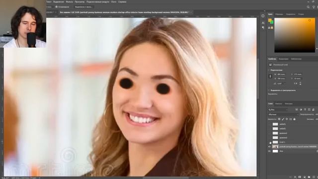Open the Просмотр menu
This screenshot has height=179, width=318.
[x=79, y=2]
